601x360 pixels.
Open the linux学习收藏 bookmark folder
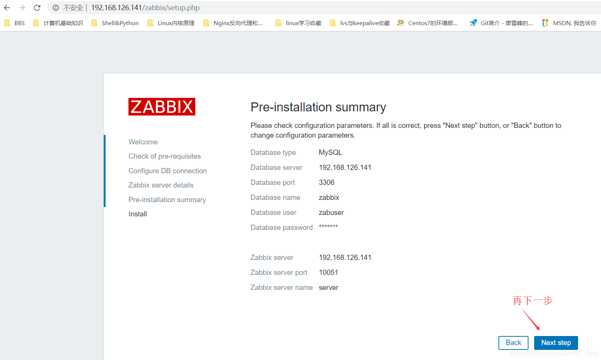(298, 23)
